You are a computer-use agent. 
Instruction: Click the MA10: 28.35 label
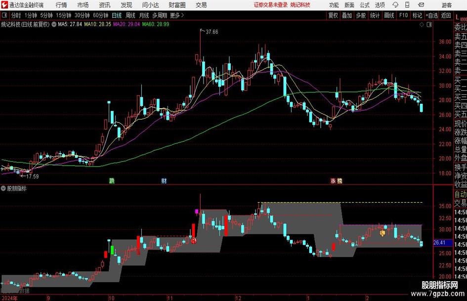[97, 24]
